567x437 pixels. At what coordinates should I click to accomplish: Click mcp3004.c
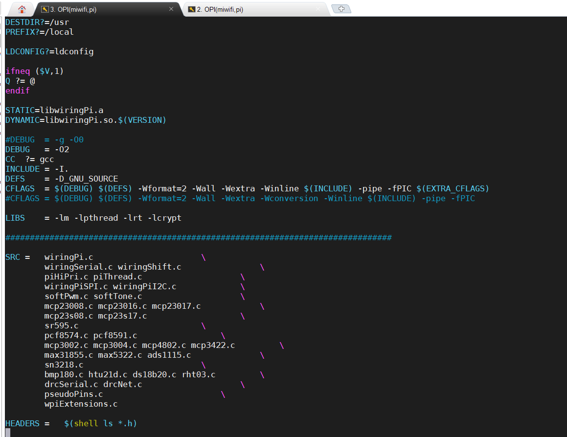(x=115, y=345)
